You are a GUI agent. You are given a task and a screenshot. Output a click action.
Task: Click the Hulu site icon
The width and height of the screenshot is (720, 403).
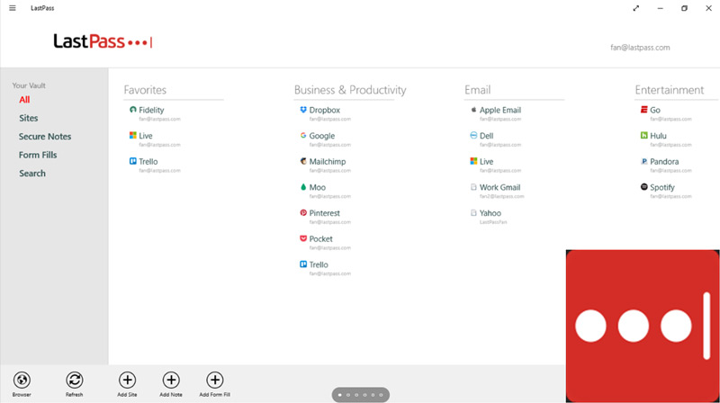(x=643, y=136)
